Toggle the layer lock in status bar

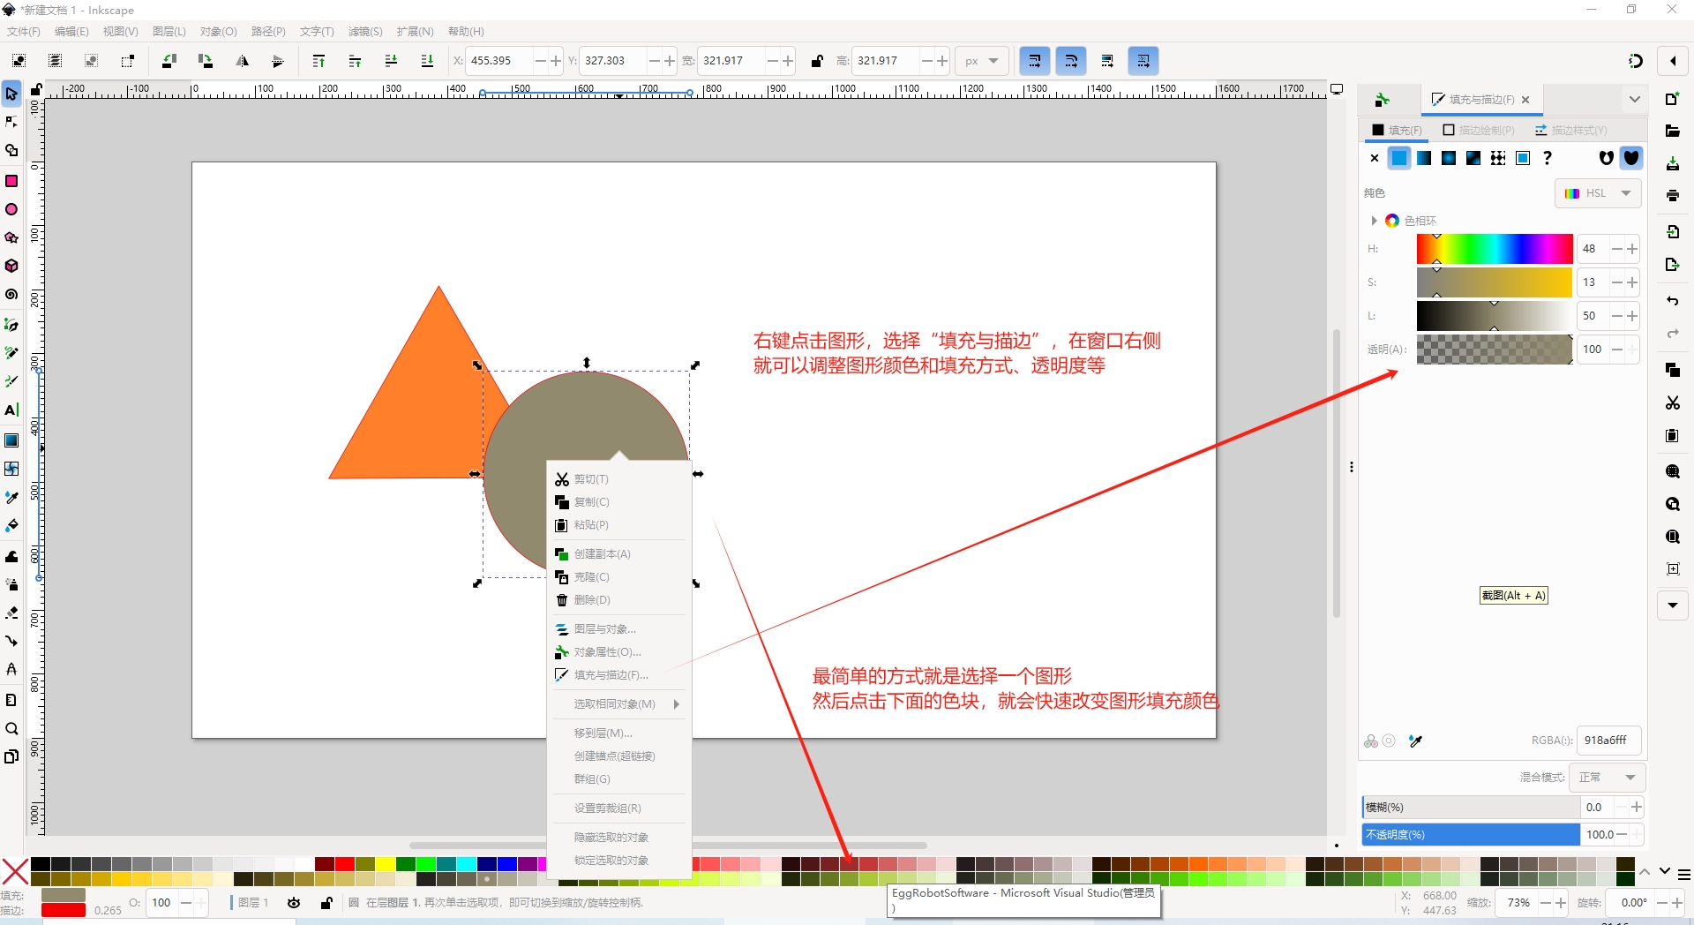[326, 902]
